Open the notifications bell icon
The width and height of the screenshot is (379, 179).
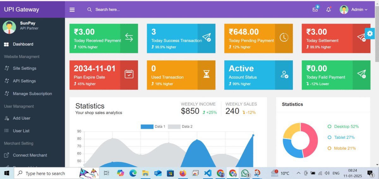[x=328, y=9]
